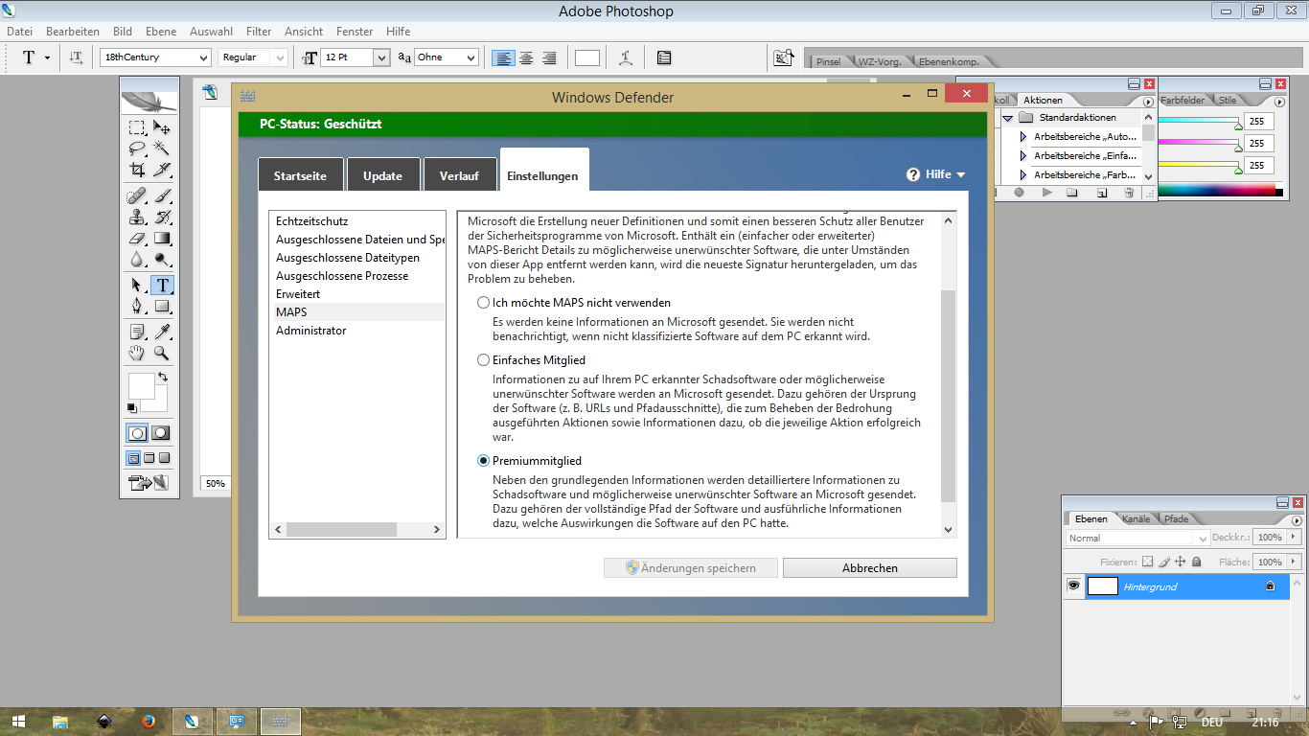The height and width of the screenshot is (736, 1309).
Task: Click delete icon in Aktionen panel
Action: point(1129,193)
